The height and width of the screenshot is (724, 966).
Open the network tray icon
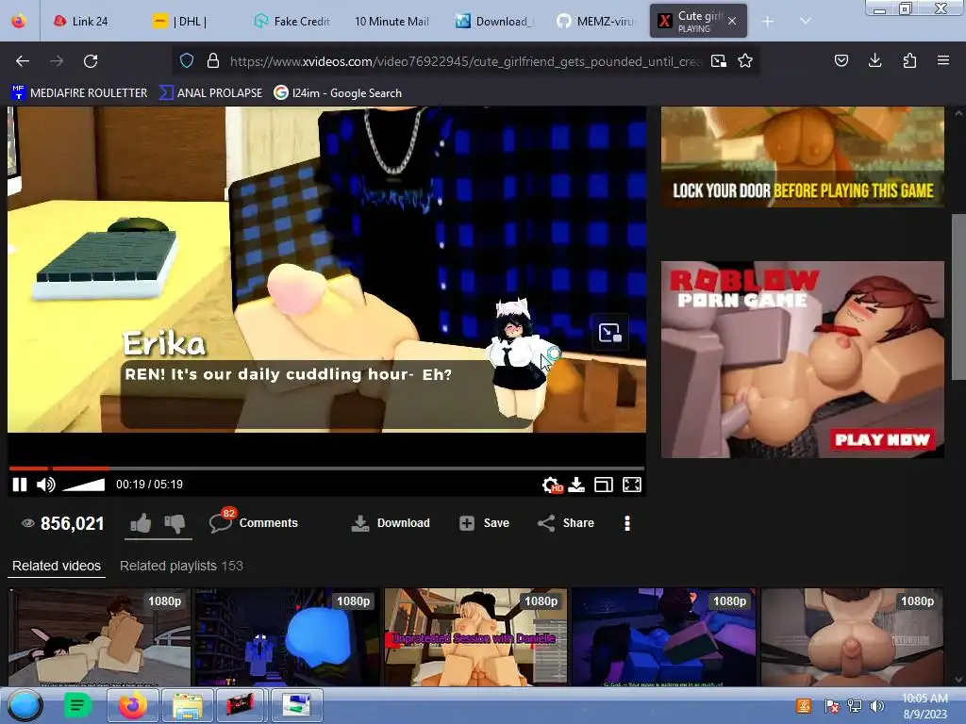point(855,706)
